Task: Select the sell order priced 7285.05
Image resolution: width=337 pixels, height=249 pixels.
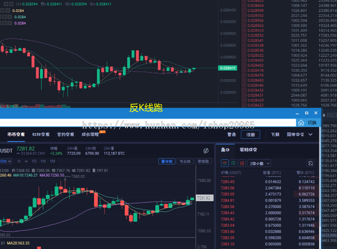Action: tap(268, 194)
